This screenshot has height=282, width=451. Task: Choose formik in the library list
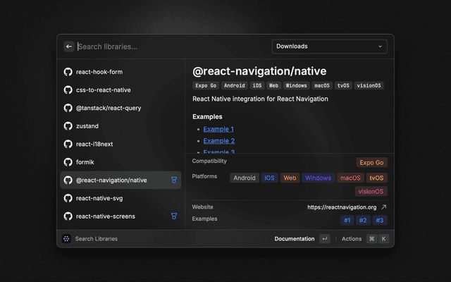pos(85,162)
